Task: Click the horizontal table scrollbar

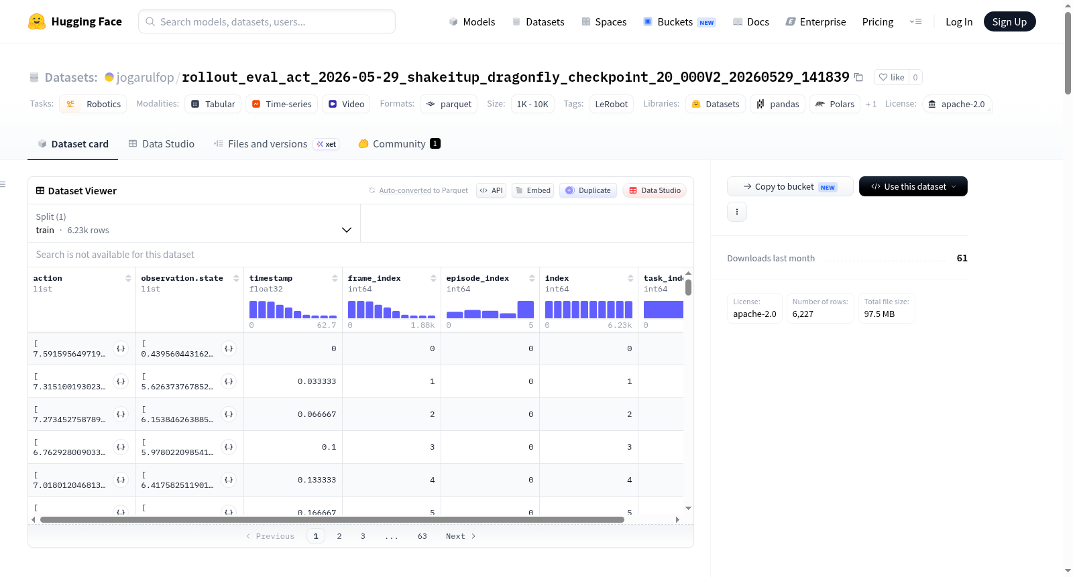Action: point(332,519)
